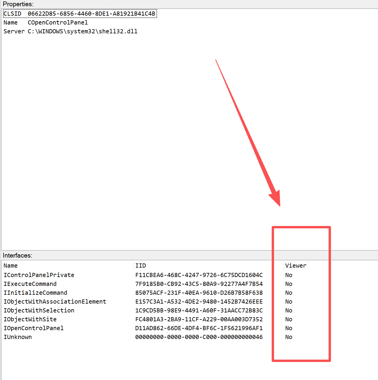Select IObjectWithAssociationElement interface entry

tap(55, 302)
